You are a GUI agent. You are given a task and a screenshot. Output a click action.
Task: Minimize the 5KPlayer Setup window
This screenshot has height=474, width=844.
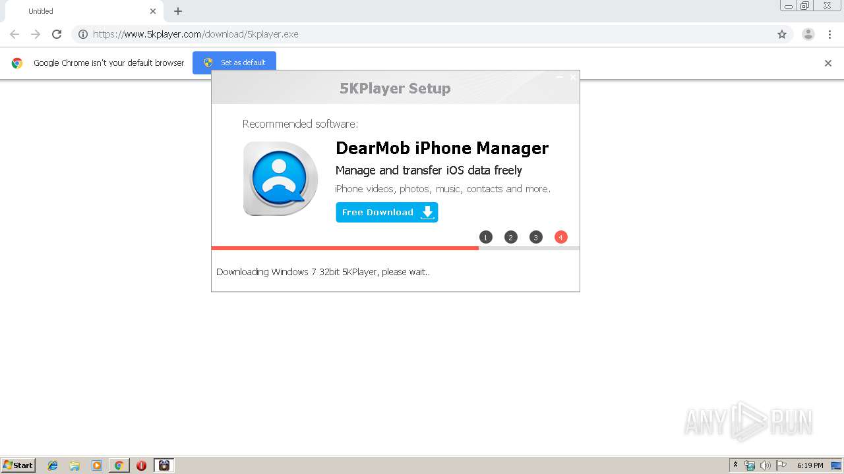560,77
